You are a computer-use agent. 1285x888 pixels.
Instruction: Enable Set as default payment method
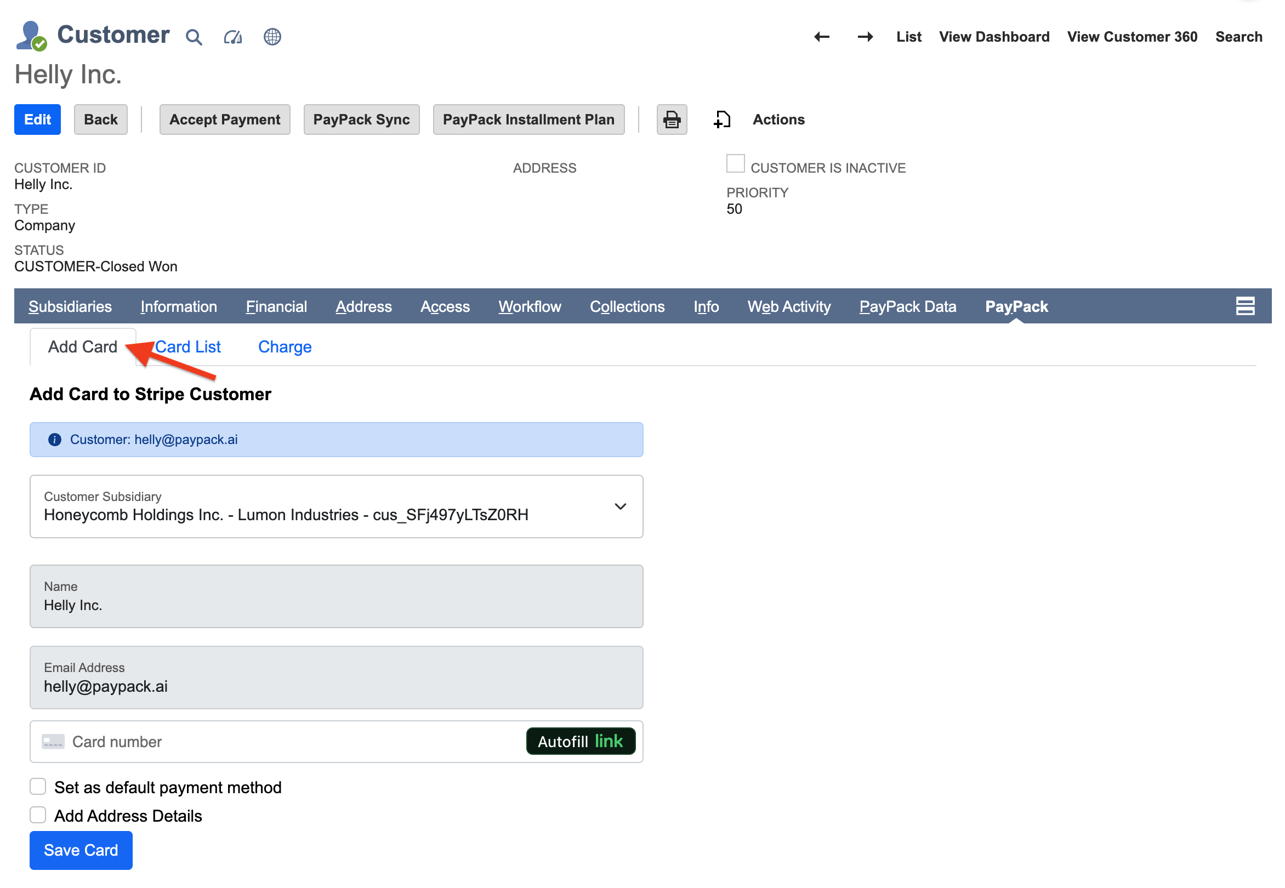[x=37, y=786]
